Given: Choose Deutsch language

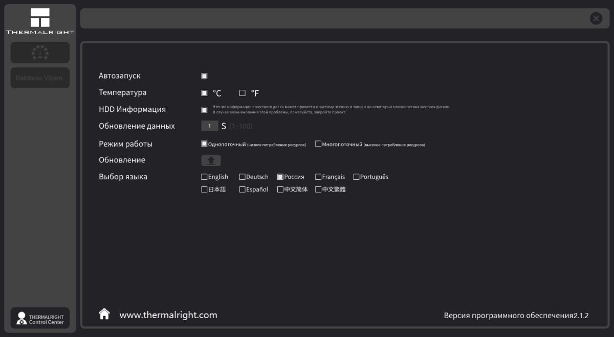Looking at the screenshot, I should tap(243, 177).
